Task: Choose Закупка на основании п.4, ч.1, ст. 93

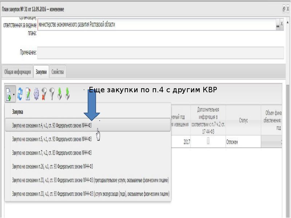Action: coord(88,125)
